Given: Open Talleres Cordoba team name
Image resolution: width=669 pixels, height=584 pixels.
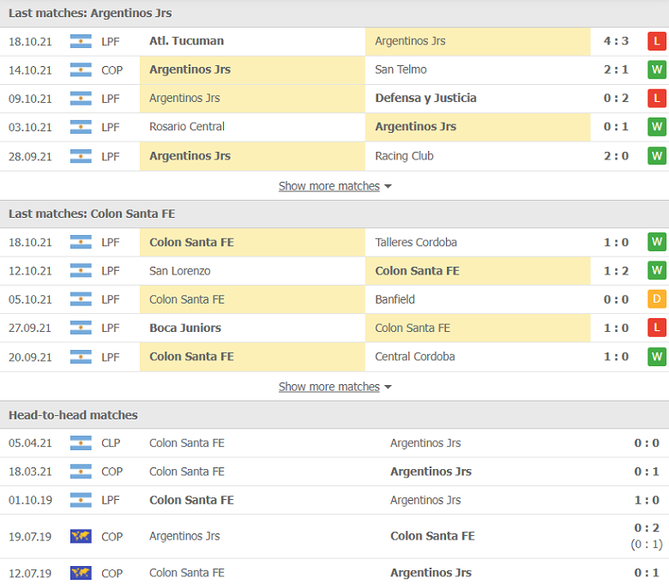Looking at the screenshot, I should [416, 243].
